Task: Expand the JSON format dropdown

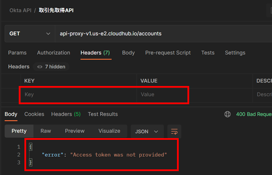Action: [147, 131]
